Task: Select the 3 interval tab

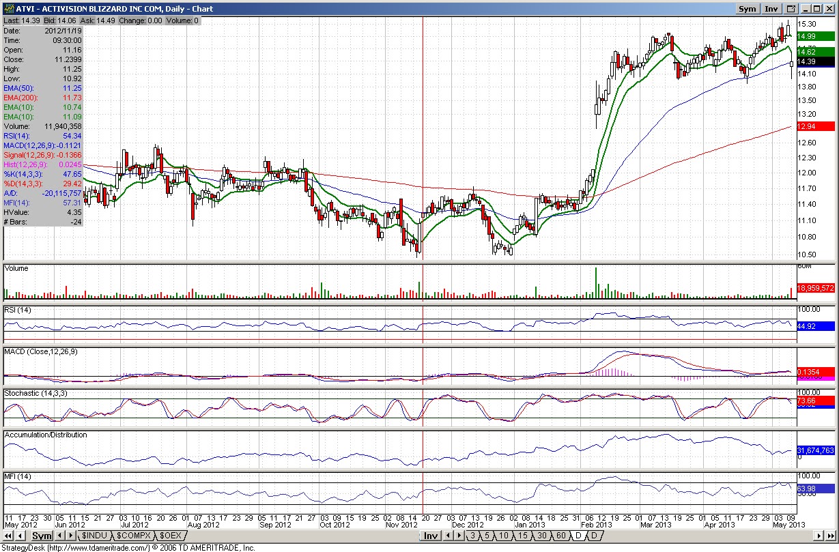Action: click(x=472, y=536)
